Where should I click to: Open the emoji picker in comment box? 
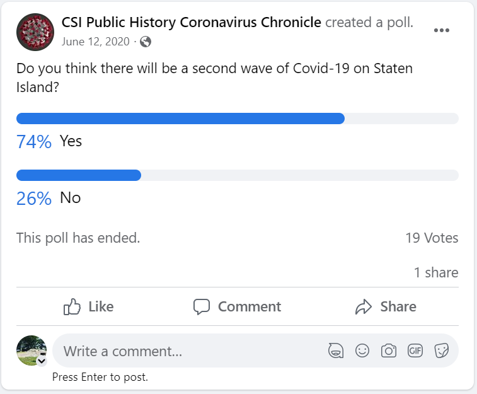point(362,351)
